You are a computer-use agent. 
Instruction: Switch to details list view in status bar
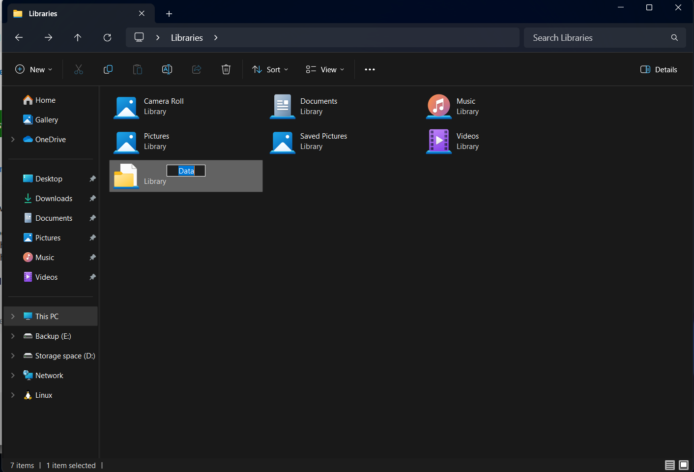click(x=669, y=465)
